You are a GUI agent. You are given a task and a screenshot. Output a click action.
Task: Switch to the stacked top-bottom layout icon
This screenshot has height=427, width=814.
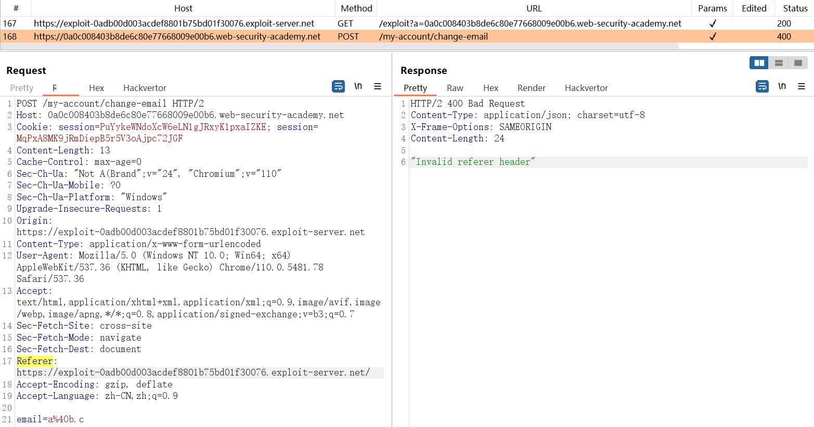pyautogui.click(x=779, y=63)
